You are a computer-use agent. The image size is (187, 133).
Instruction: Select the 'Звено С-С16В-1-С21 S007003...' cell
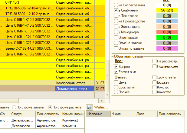click(29, 48)
